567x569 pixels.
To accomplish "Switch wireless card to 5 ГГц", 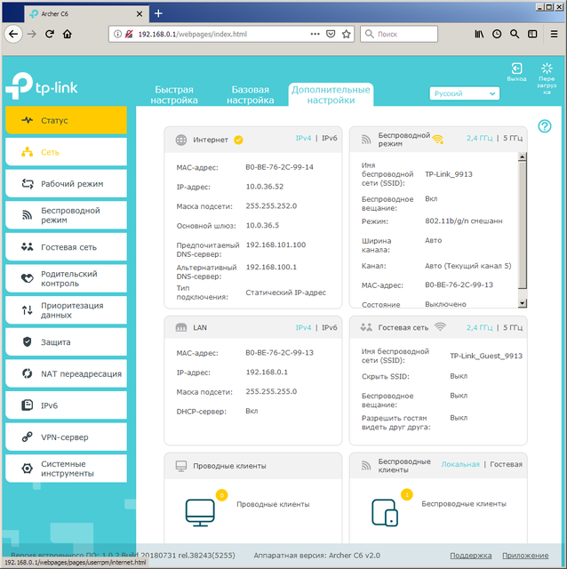I will (x=513, y=139).
